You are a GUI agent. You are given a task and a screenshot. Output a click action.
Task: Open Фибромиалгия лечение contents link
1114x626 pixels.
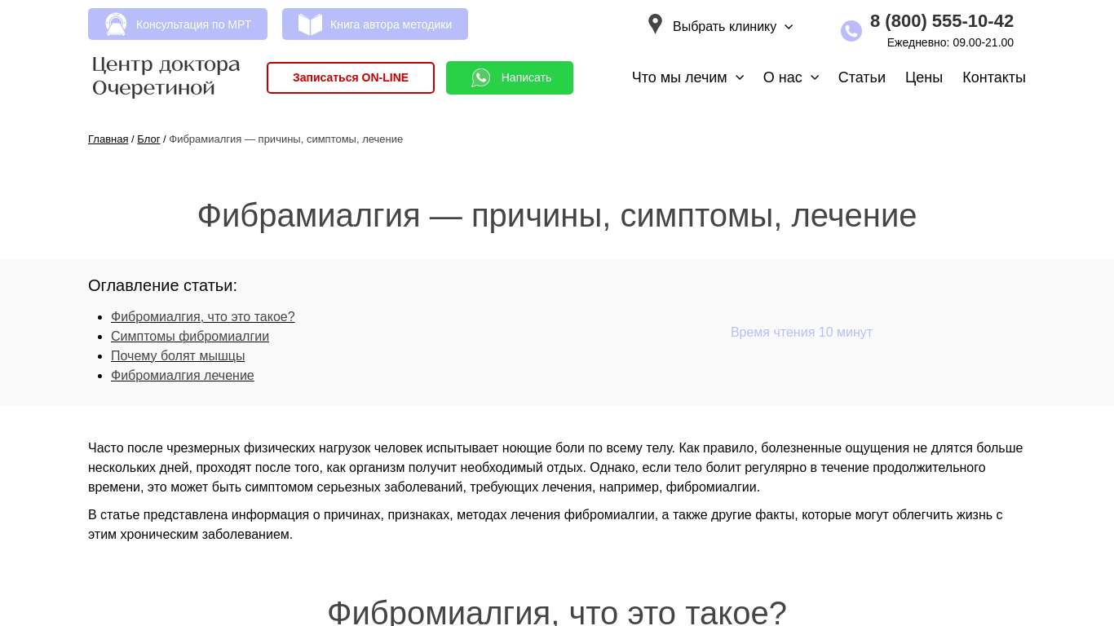[x=183, y=376]
